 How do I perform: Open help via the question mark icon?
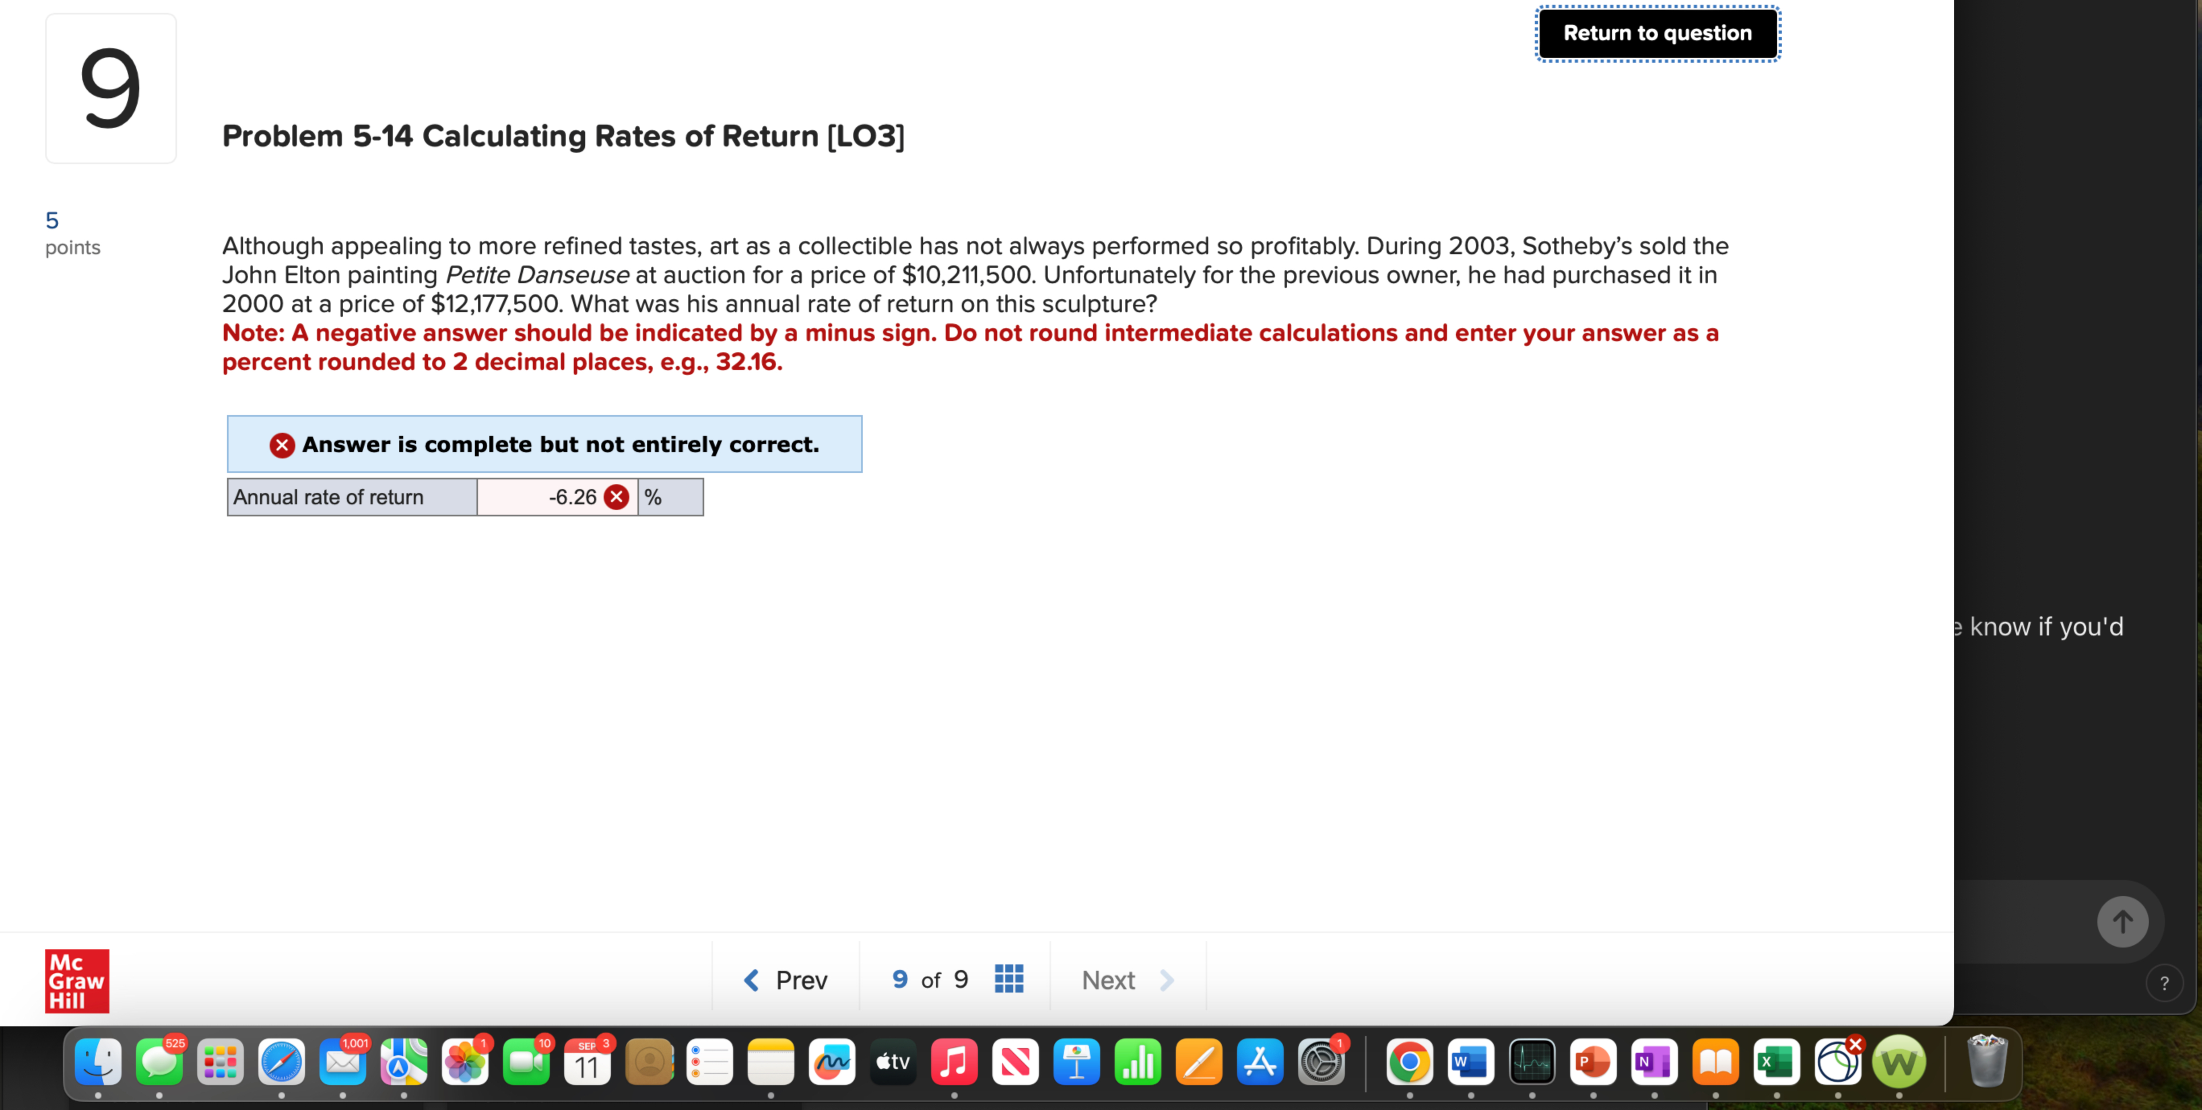[2165, 983]
